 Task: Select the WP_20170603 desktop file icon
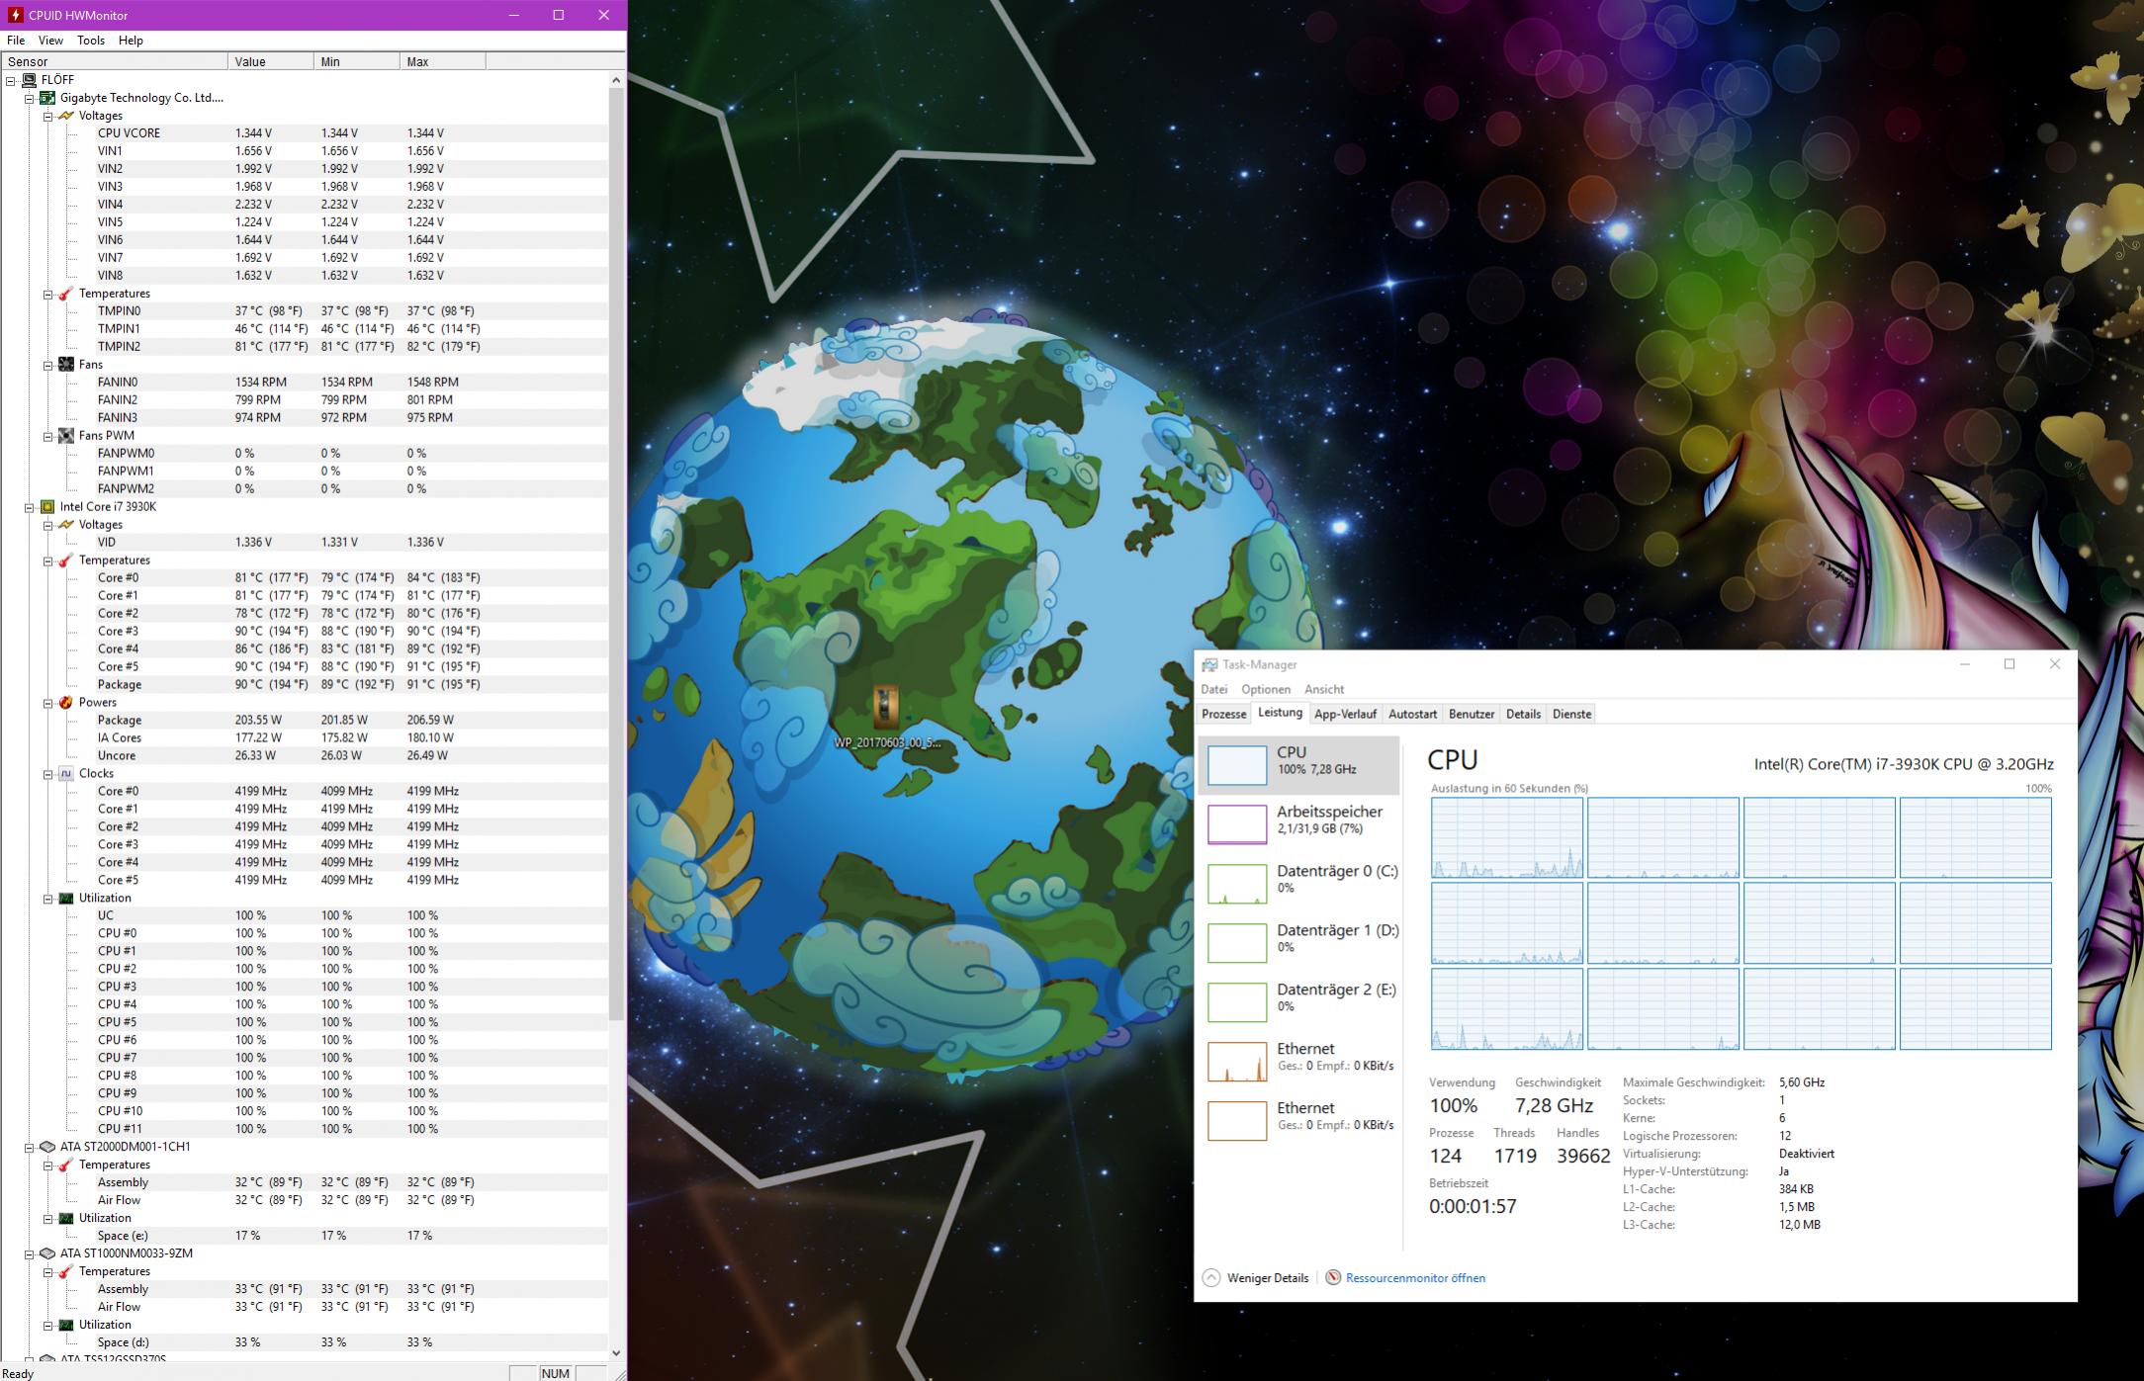pos(887,708)
